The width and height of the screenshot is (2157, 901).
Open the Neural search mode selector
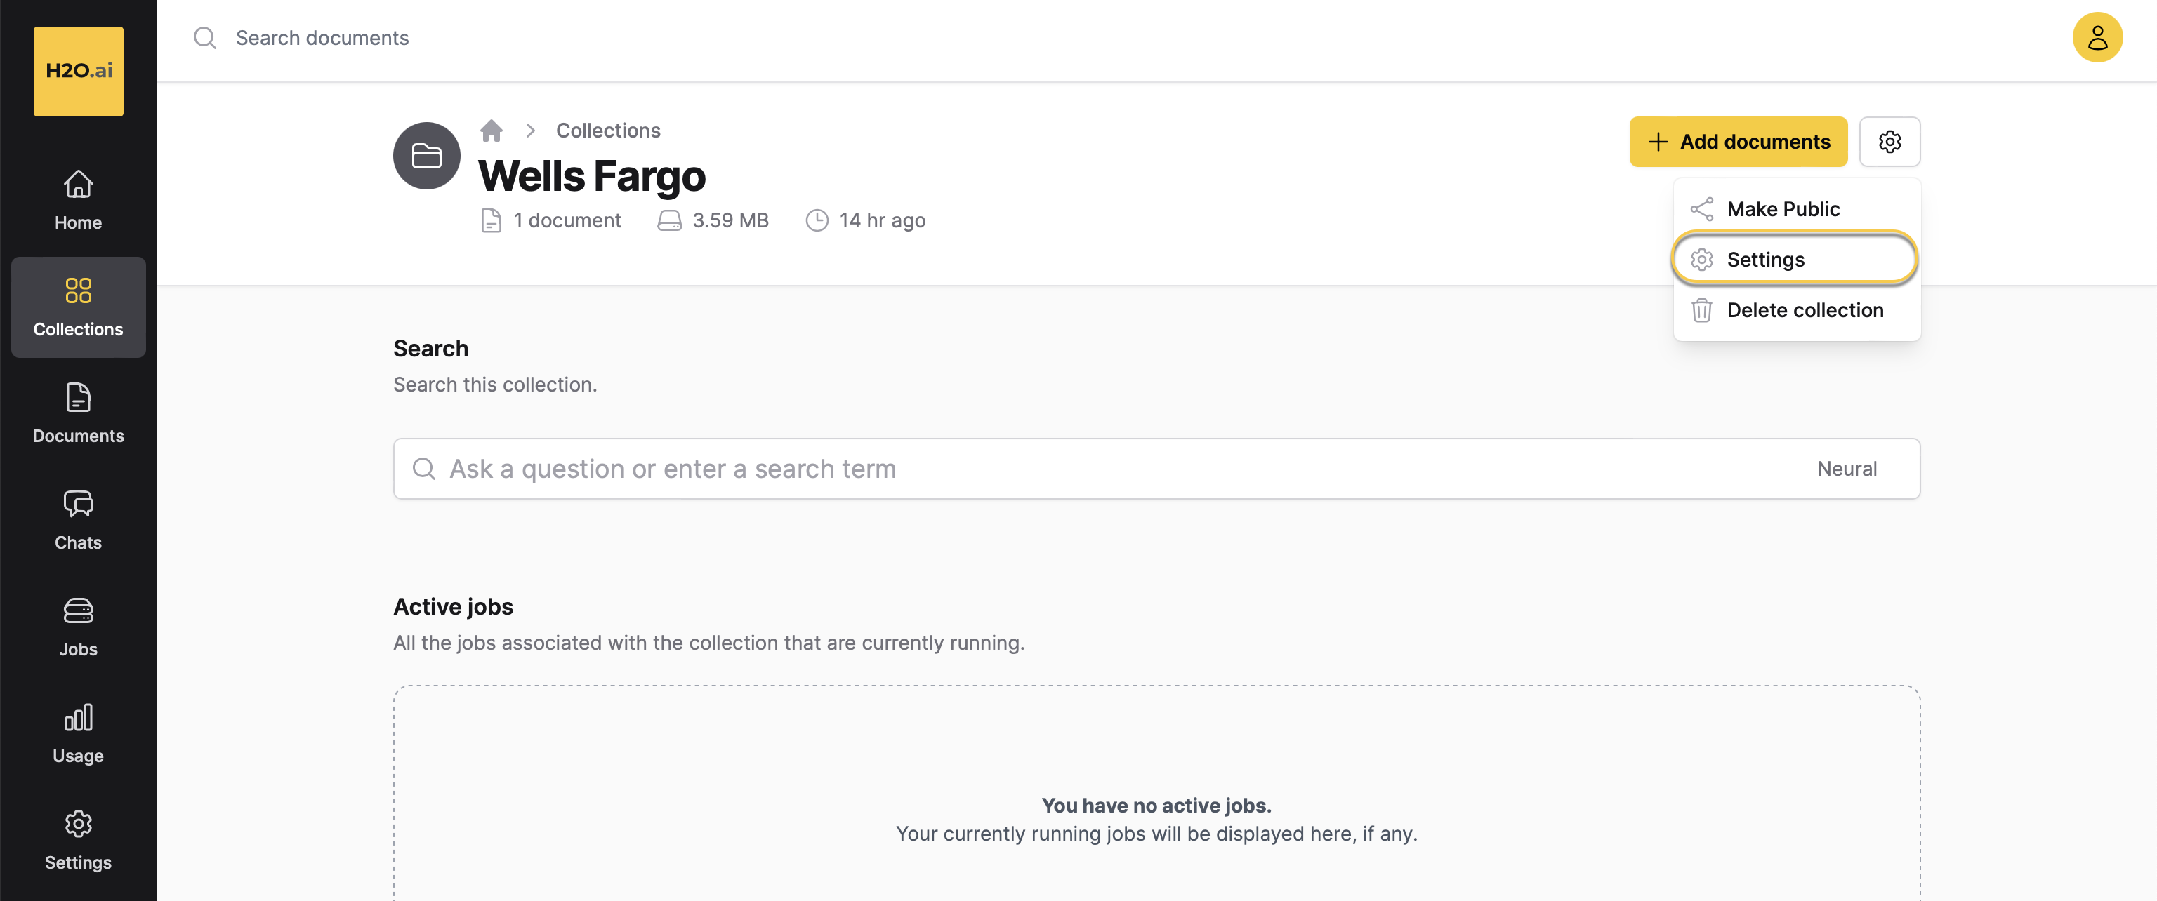(x=1847, y=469)
